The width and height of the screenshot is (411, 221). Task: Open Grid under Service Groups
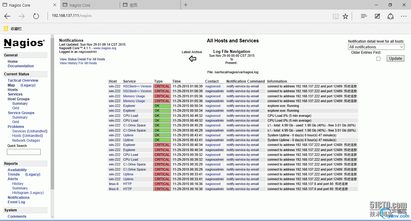(x=16, y=122)
